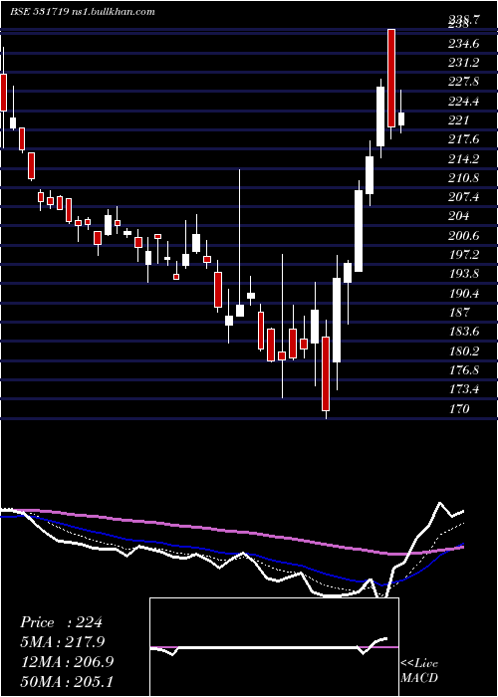Click the '50MA : 205.1' readout
The height and width of the screenshot is (697, 498).
point(67,681)
